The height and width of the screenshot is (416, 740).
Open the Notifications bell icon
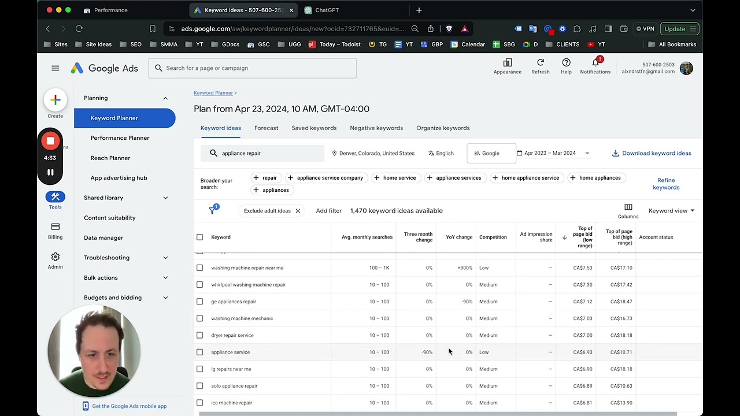(595, 62)
